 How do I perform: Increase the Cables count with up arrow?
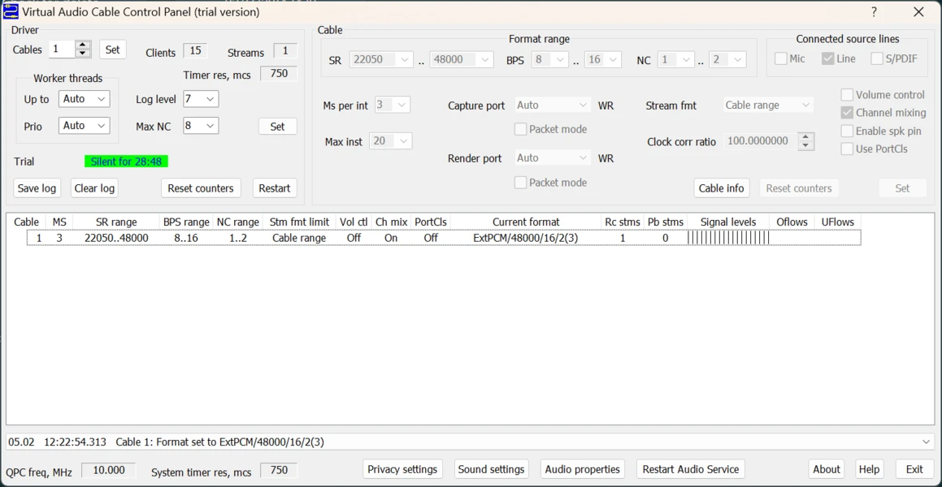(84, 45)
